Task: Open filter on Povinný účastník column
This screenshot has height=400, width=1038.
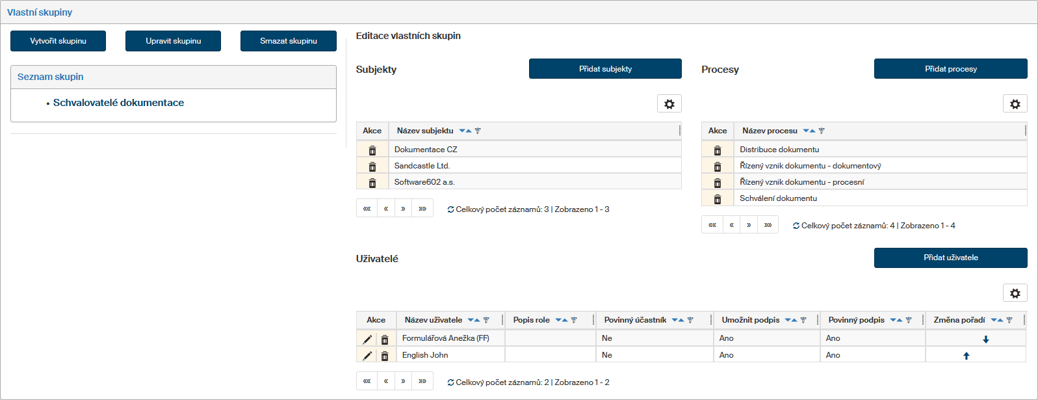Action: click(x=690, y=320)
